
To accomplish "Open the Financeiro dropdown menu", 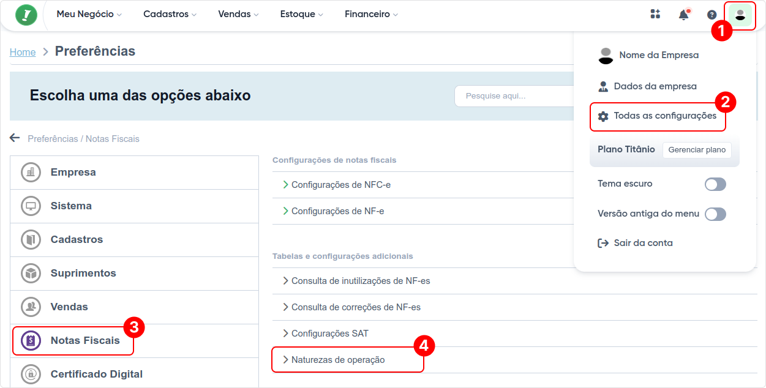I will [x=371, y=14].
